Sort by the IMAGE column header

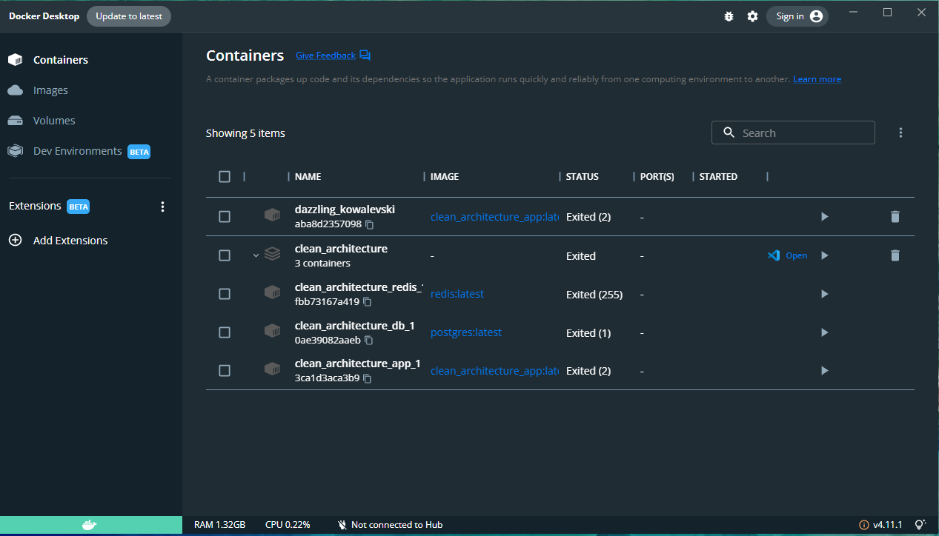pyautogui.click(x=445, y=177)
